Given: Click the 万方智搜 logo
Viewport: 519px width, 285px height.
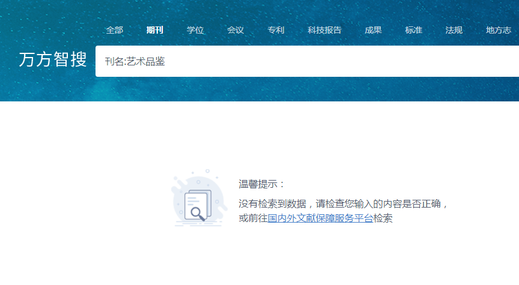Looking at the screenshot, I should pyautogui.click(x=53, y=60).
